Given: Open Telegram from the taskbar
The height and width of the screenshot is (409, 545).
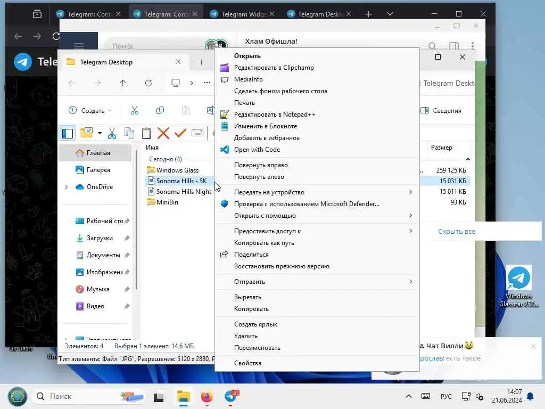Looking at the screenshot, I should pos(231,396).
